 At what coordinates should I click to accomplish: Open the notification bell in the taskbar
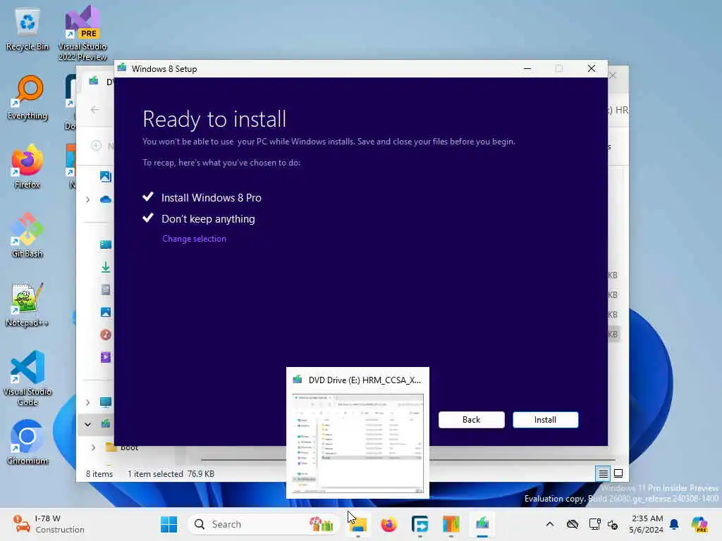tap(674, 524)
